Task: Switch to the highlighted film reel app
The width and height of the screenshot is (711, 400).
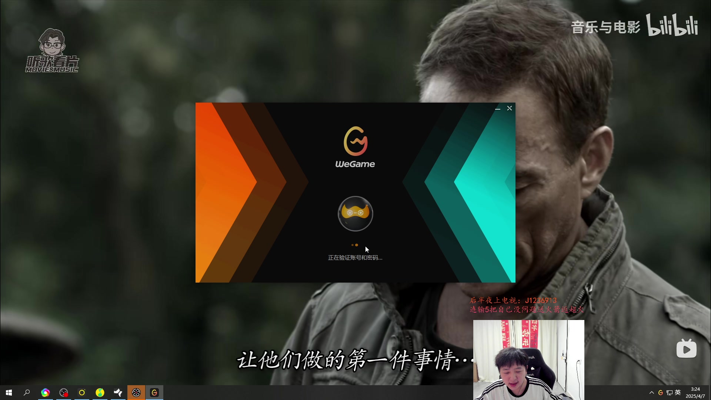Action: [136, 393]
